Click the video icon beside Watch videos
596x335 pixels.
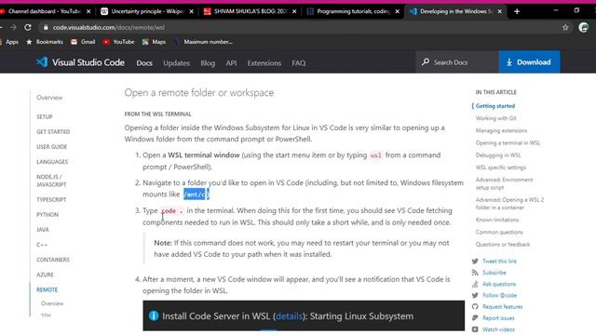[475, 329]
